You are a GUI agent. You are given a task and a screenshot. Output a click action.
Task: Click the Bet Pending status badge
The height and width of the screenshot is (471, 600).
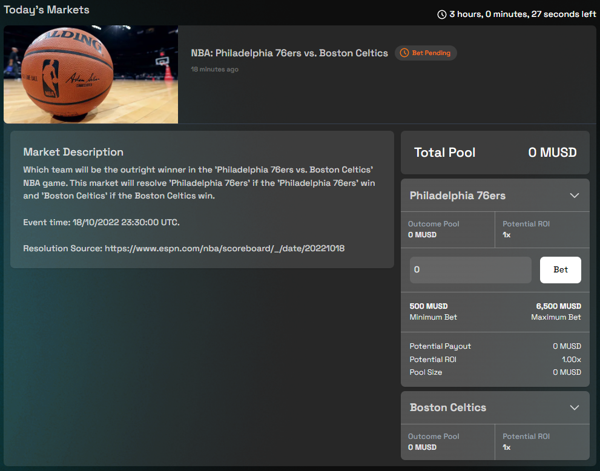point(426,53)
